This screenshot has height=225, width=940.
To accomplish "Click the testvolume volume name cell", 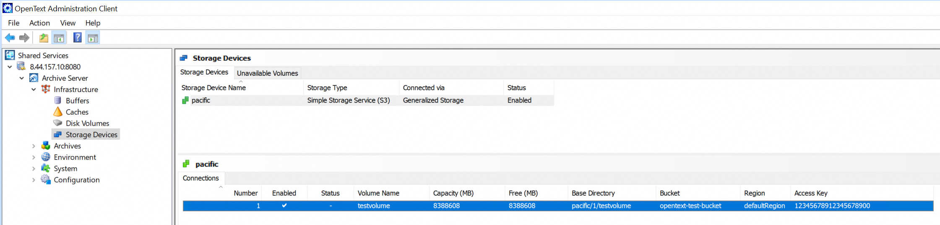I will coord(374,206).
